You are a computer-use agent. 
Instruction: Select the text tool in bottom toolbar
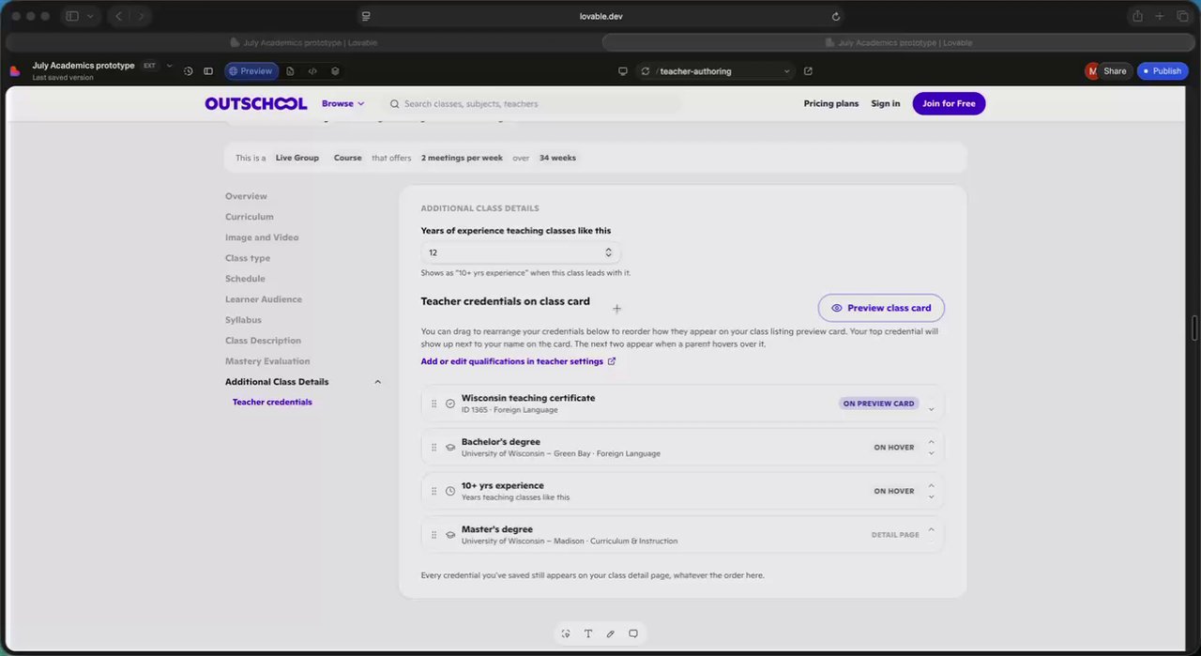588,633
